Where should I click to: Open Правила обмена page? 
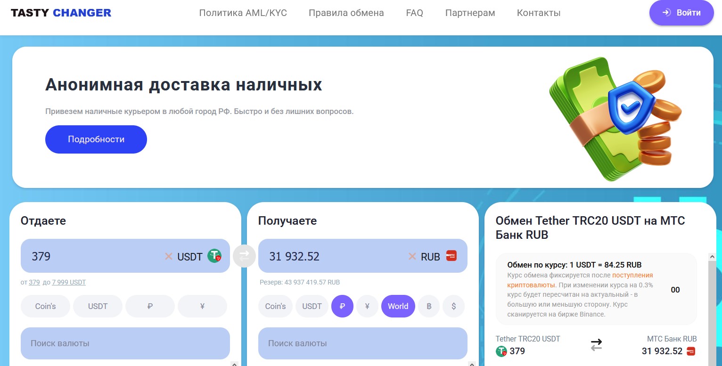tap(346, 13)
